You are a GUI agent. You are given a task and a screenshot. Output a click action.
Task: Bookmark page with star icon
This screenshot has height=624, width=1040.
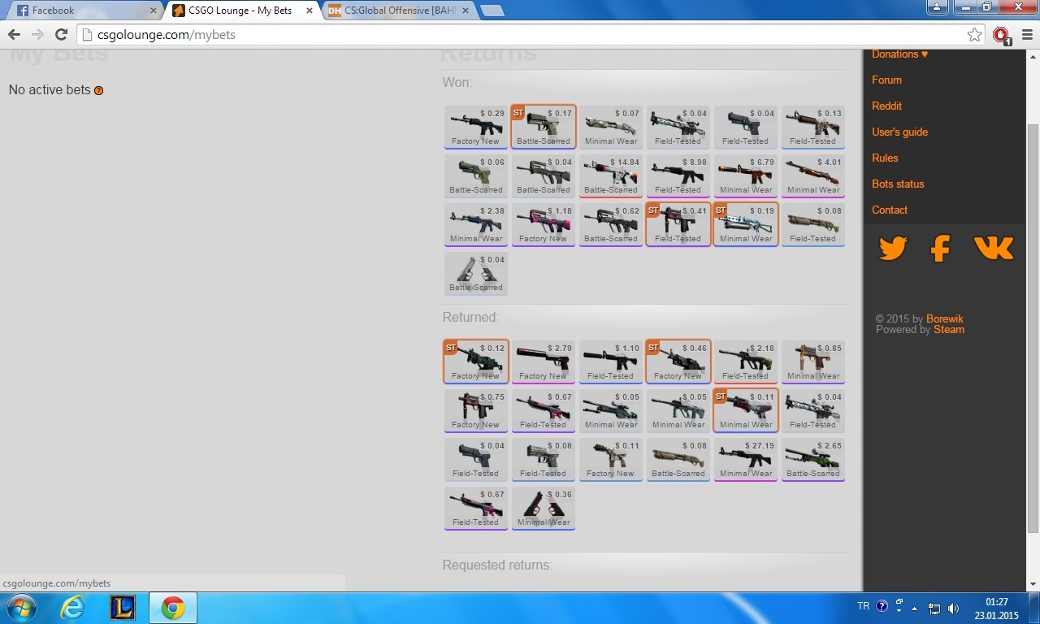click(974, 34)
